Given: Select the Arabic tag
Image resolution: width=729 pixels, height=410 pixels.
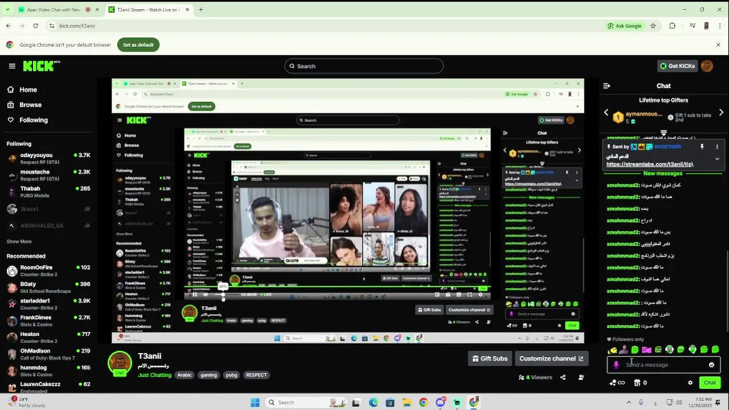Looking at the screenshot, I should [x=185, y=375].
